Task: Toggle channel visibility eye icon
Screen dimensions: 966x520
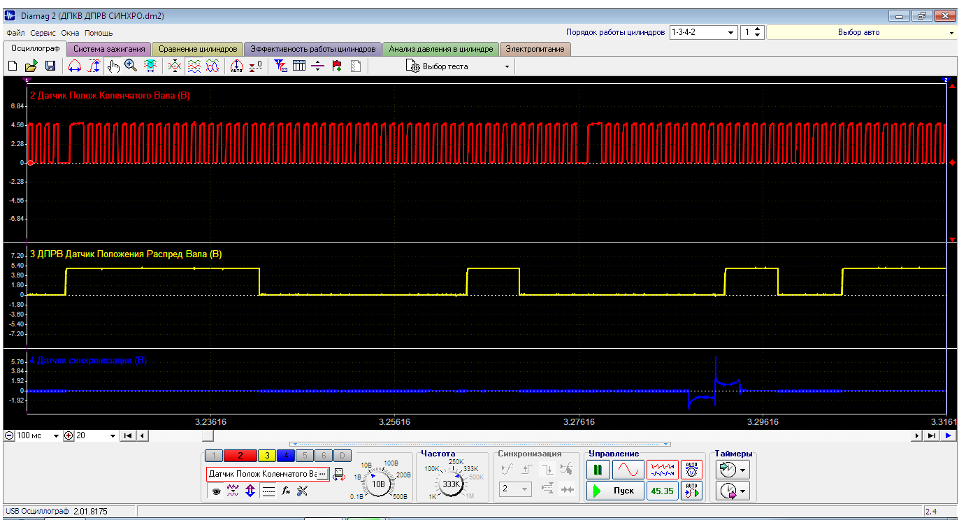Action: pos(217,491)
